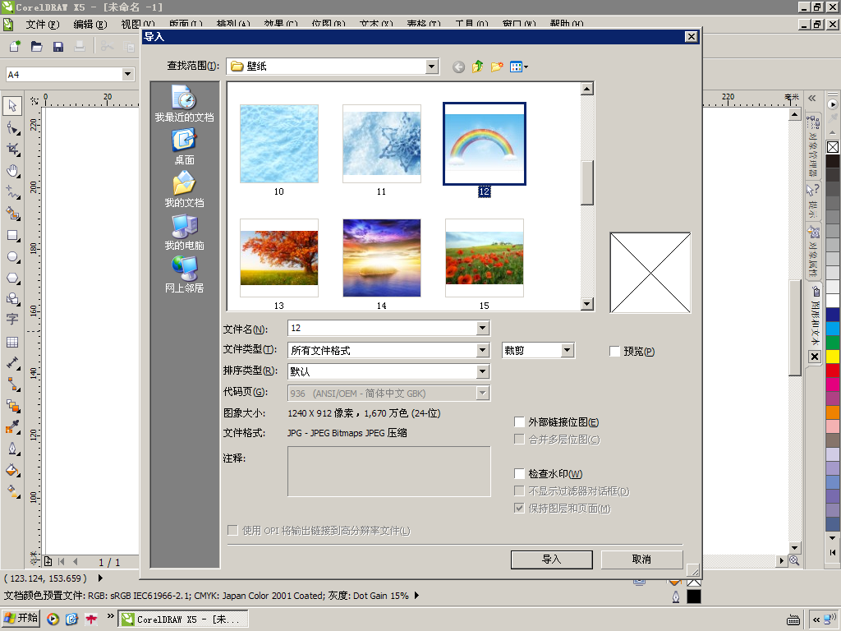Select the Outline pen tool
Screen dimensions: 841x631
click(x=12, y=449)
